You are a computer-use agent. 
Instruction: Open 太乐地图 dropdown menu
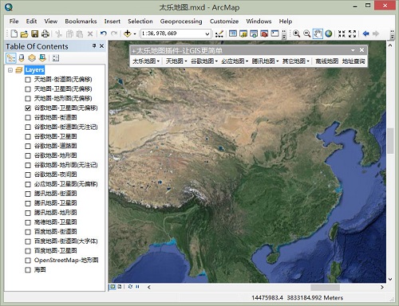[146, 61]
